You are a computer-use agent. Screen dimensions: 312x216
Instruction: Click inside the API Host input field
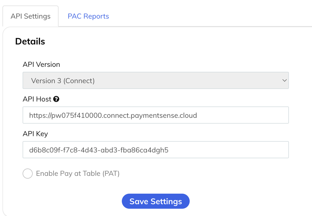(x=155, y=115)
